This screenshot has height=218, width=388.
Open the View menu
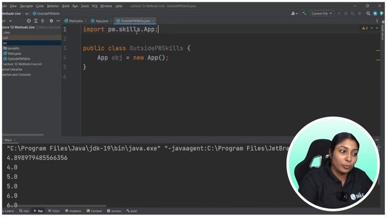pos(13,6)
